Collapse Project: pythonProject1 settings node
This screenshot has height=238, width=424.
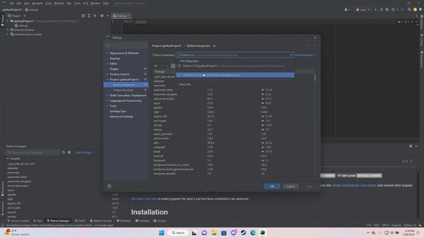click(107, 79)
